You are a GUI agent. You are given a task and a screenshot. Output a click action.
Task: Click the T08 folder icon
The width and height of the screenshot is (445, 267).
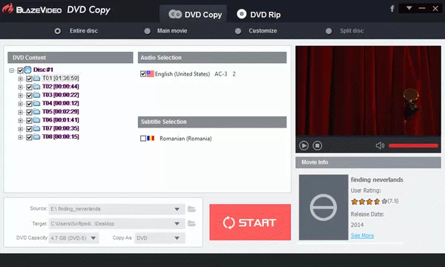tap(36, 136)
